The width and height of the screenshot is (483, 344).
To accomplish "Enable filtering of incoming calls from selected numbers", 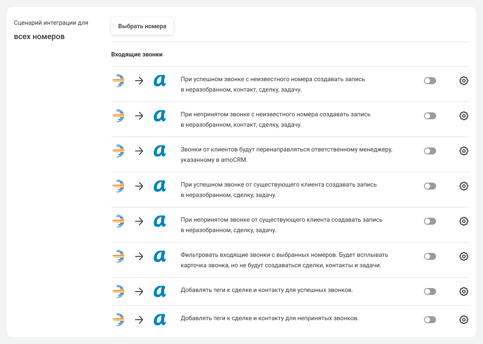I will [430, 256].
